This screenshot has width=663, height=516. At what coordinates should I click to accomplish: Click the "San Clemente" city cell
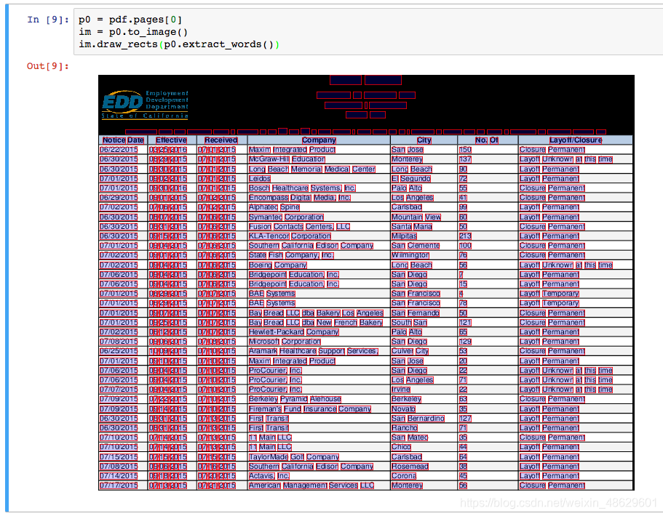416,246
